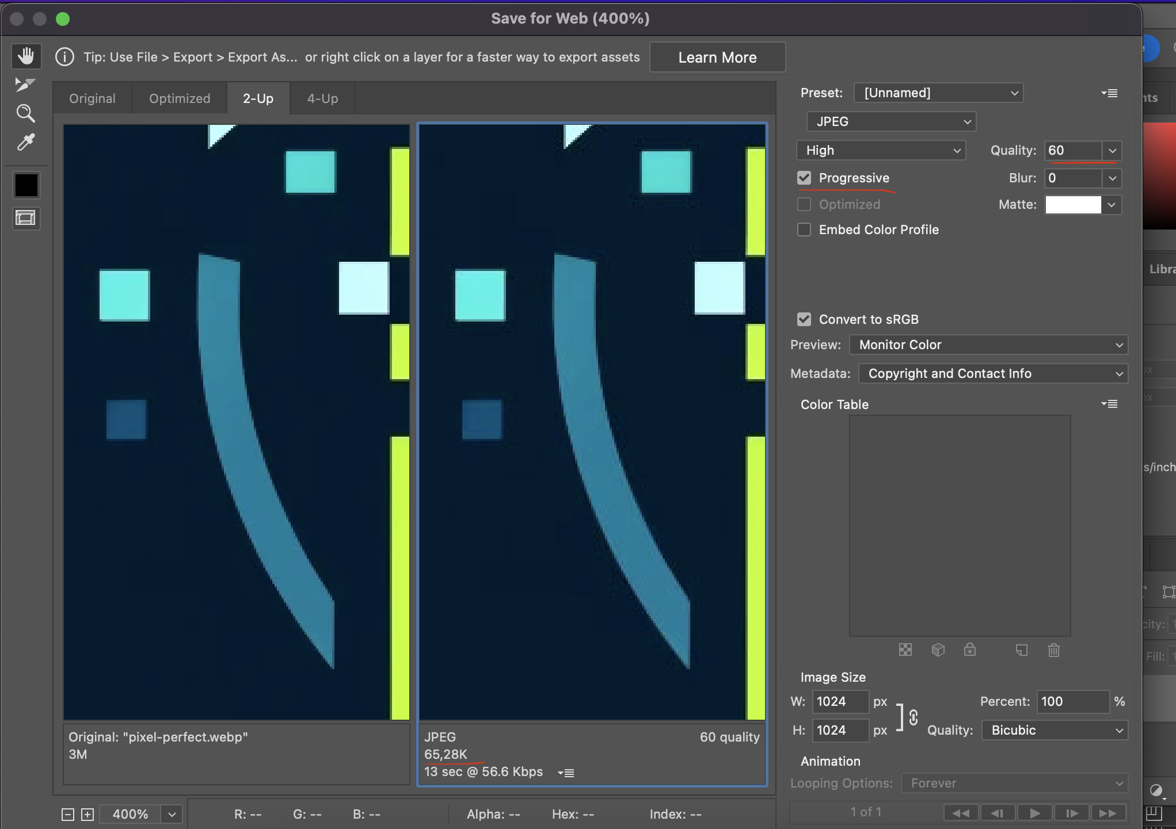Open the JPEG file format dropdown
Viewport: 1176px width, 829px height.
(891, 121)
